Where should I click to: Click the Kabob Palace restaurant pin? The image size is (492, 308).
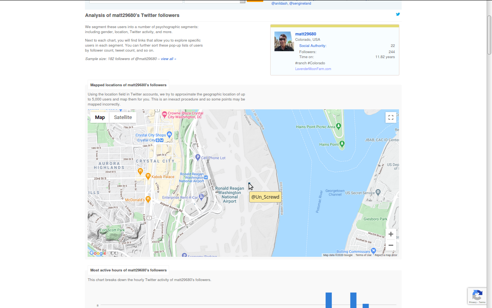click(x=148, y=176)
